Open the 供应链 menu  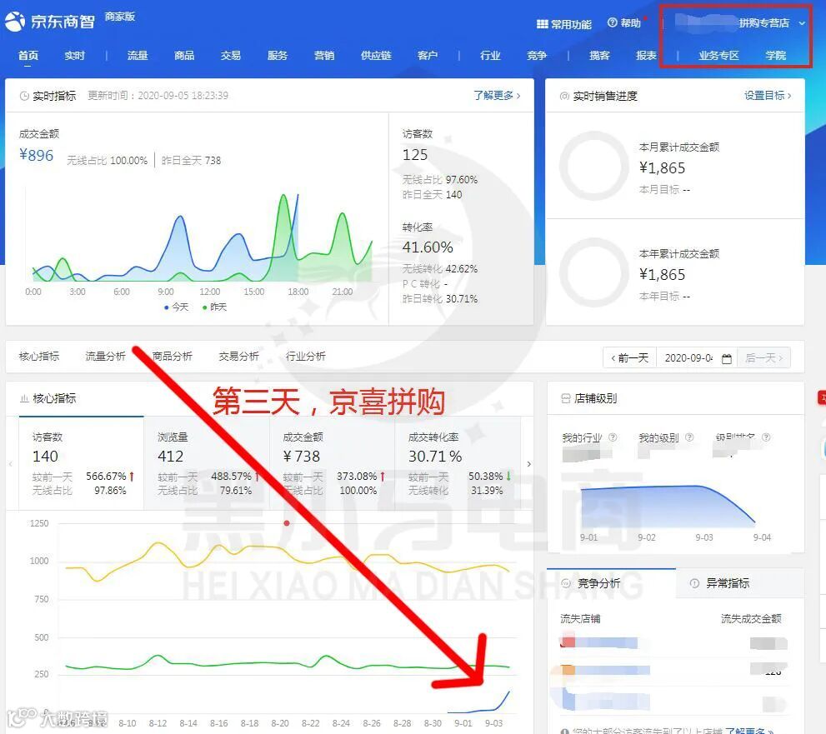376,55
